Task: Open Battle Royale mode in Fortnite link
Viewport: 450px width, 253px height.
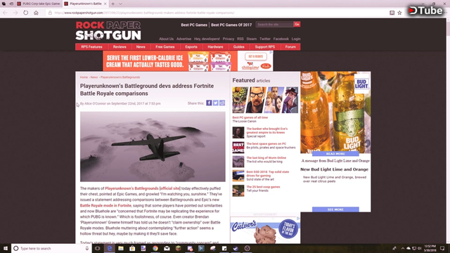Action: coord(105,205)
